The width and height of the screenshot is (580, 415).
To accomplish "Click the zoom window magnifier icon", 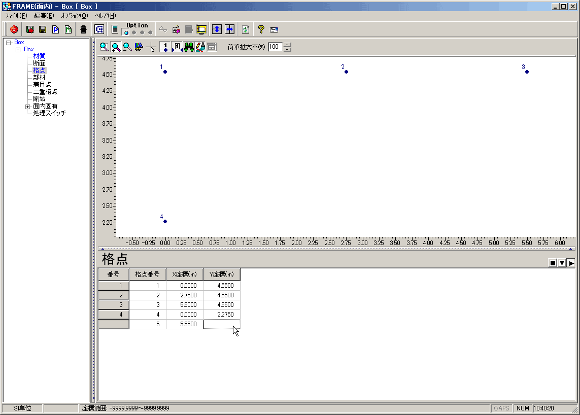I will (105, 47).
